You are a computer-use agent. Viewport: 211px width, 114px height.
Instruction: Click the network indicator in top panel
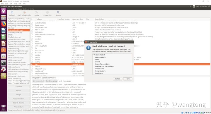click(x=190, y=6)
